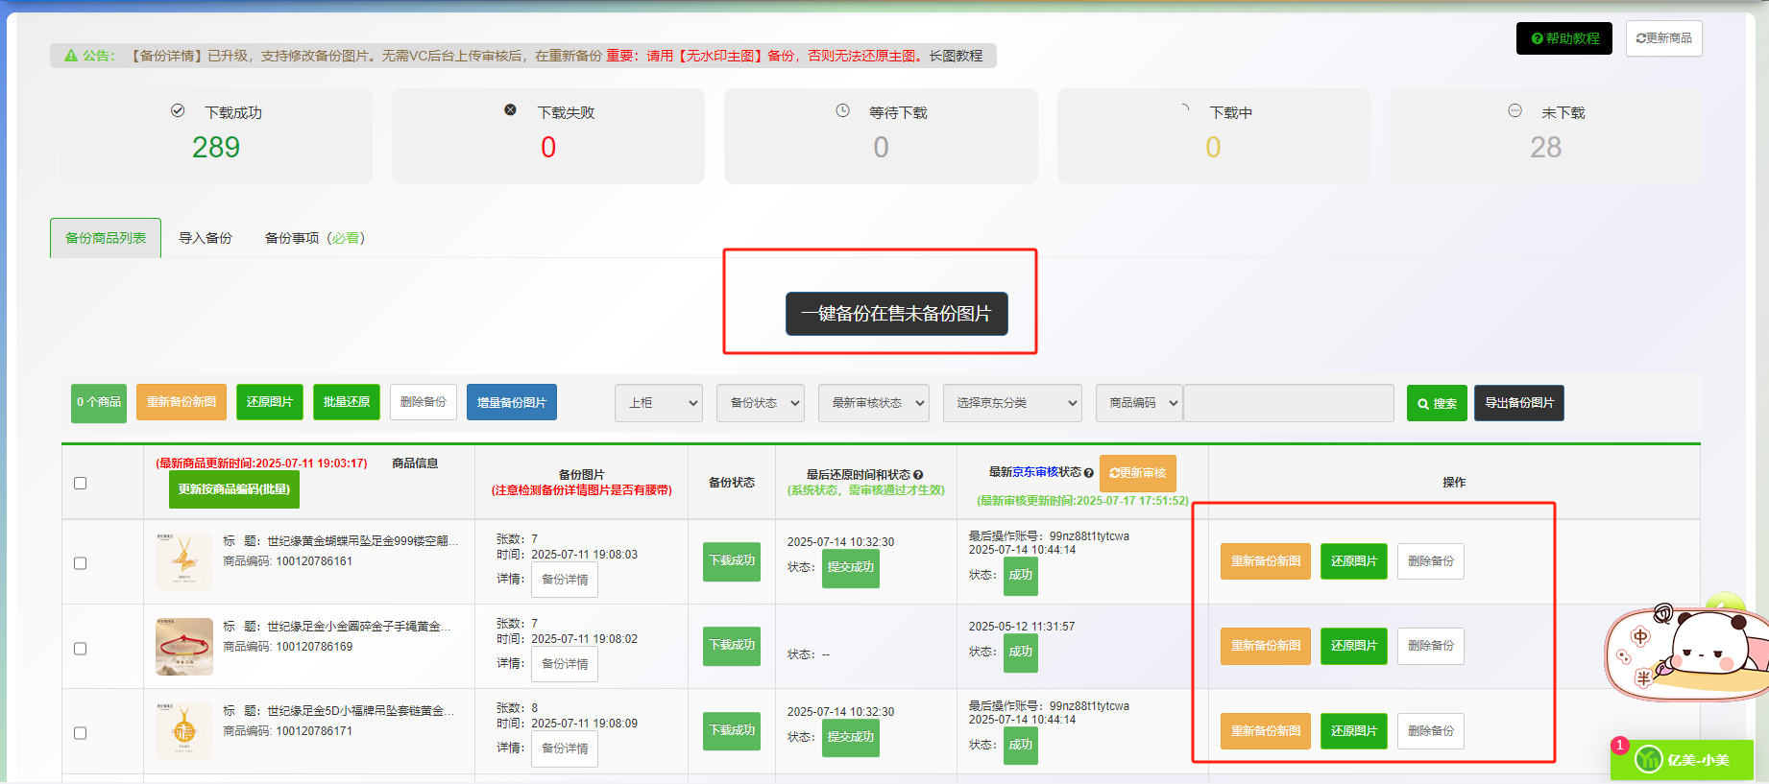Click the 帮助教程 help button

(x=1563, y=38)
